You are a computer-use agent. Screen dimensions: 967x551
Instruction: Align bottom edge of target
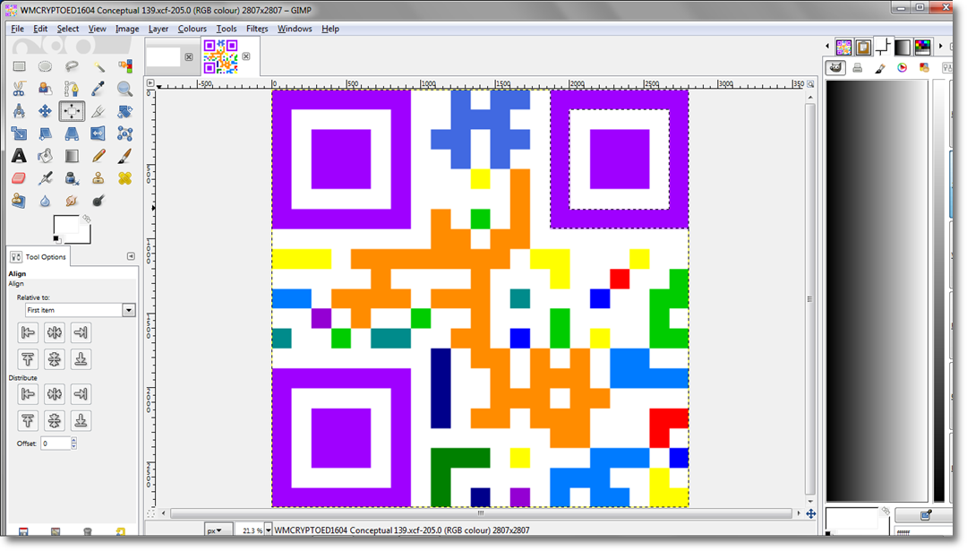pyautogui.click(x=81, y=359)
